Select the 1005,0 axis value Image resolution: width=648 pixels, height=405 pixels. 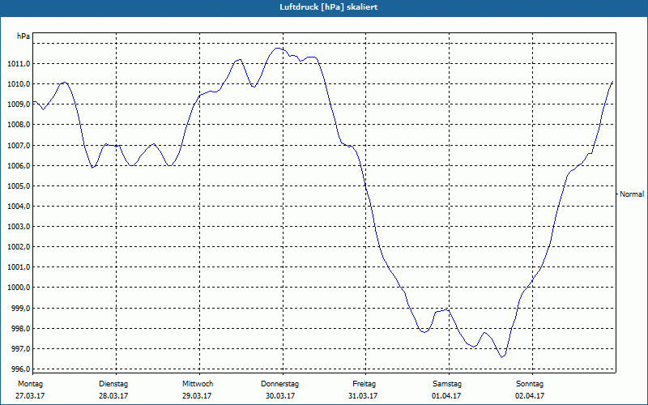tap(19, 186)
